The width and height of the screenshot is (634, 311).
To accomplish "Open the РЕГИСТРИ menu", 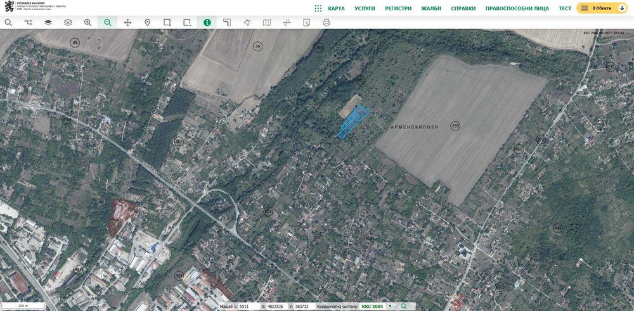I will coord(398,8).
